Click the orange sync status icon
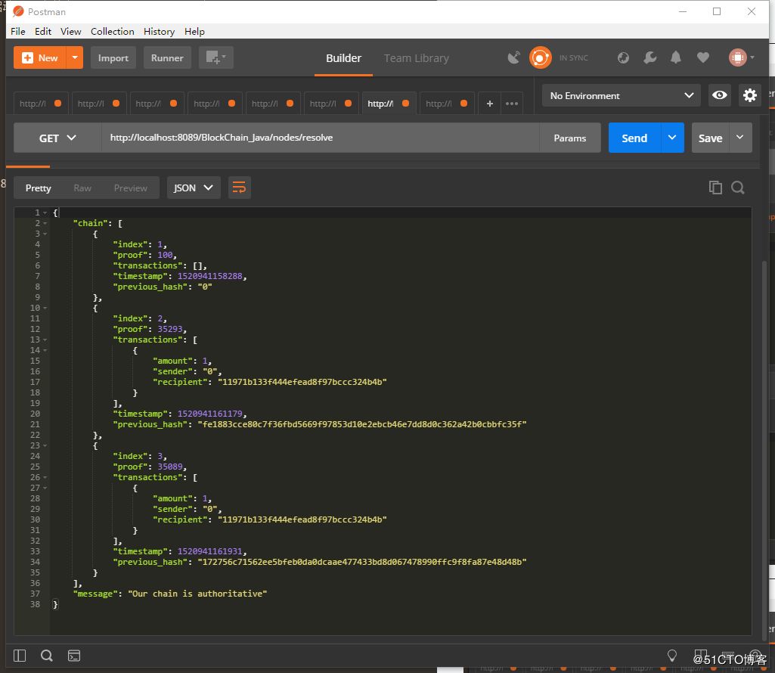 540,58
